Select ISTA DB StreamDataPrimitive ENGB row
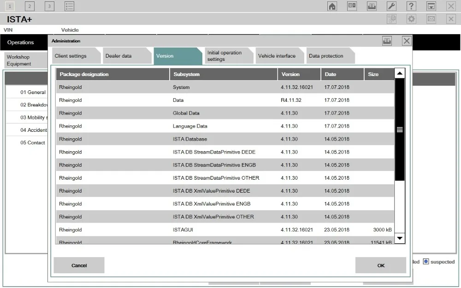Image resolution: width=461 pixels, height=288 pixels. tap(225, 165)
